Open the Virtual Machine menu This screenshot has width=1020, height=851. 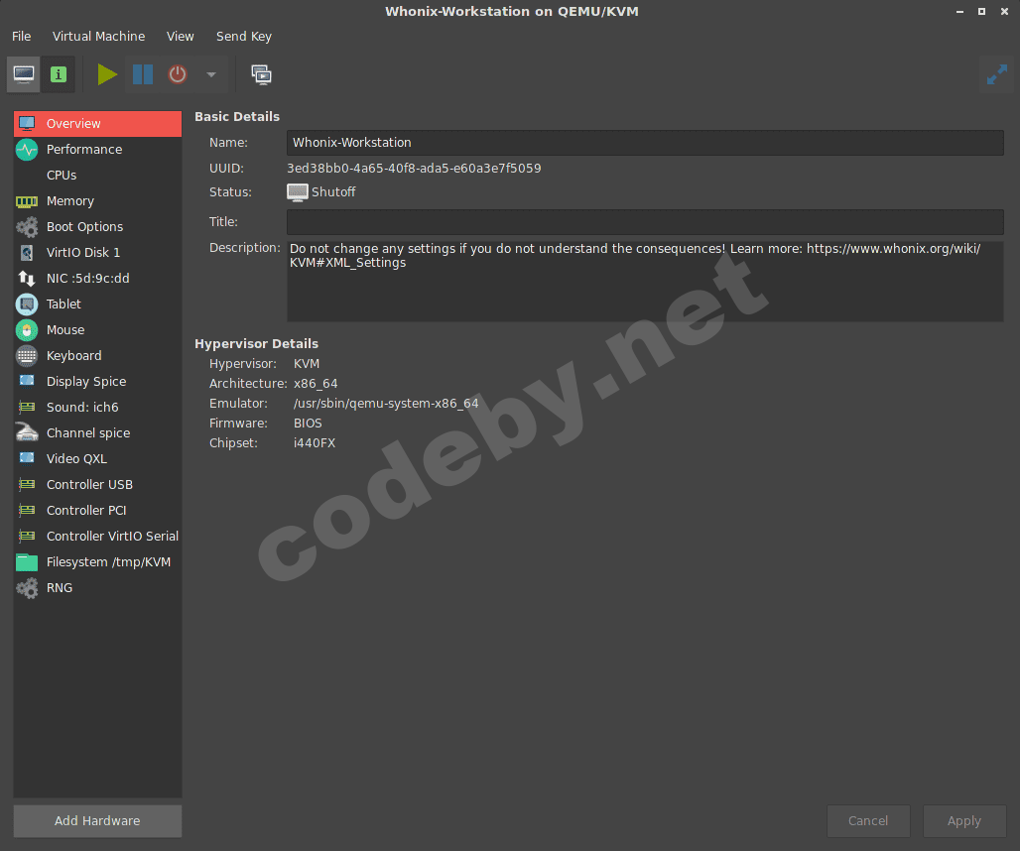pyautogui.click(x=98, y=36)
